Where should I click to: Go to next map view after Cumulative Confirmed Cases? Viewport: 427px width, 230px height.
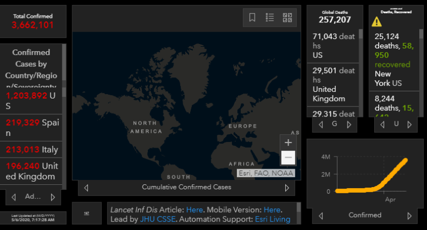tap(287, 188)
